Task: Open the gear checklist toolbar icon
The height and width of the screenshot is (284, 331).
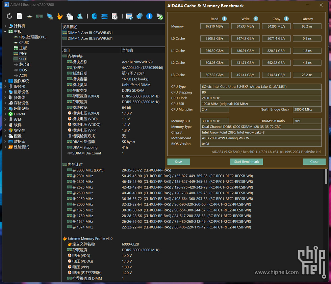Action: tap(70, 16)
